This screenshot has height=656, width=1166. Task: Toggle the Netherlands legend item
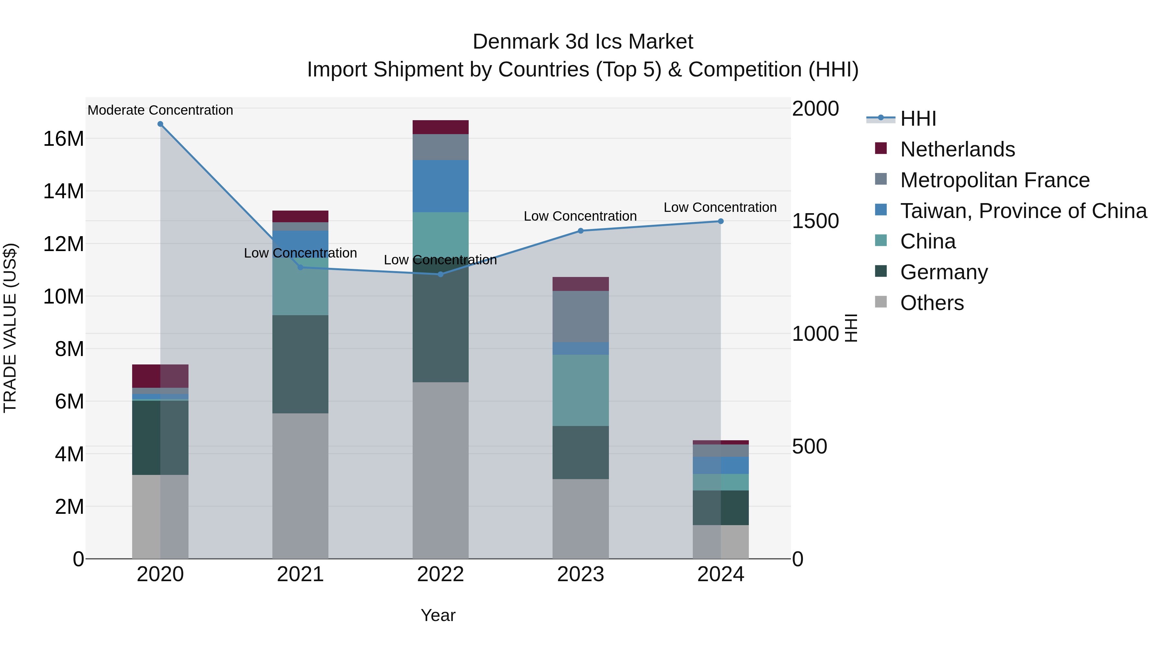click(x=945, y=149)
